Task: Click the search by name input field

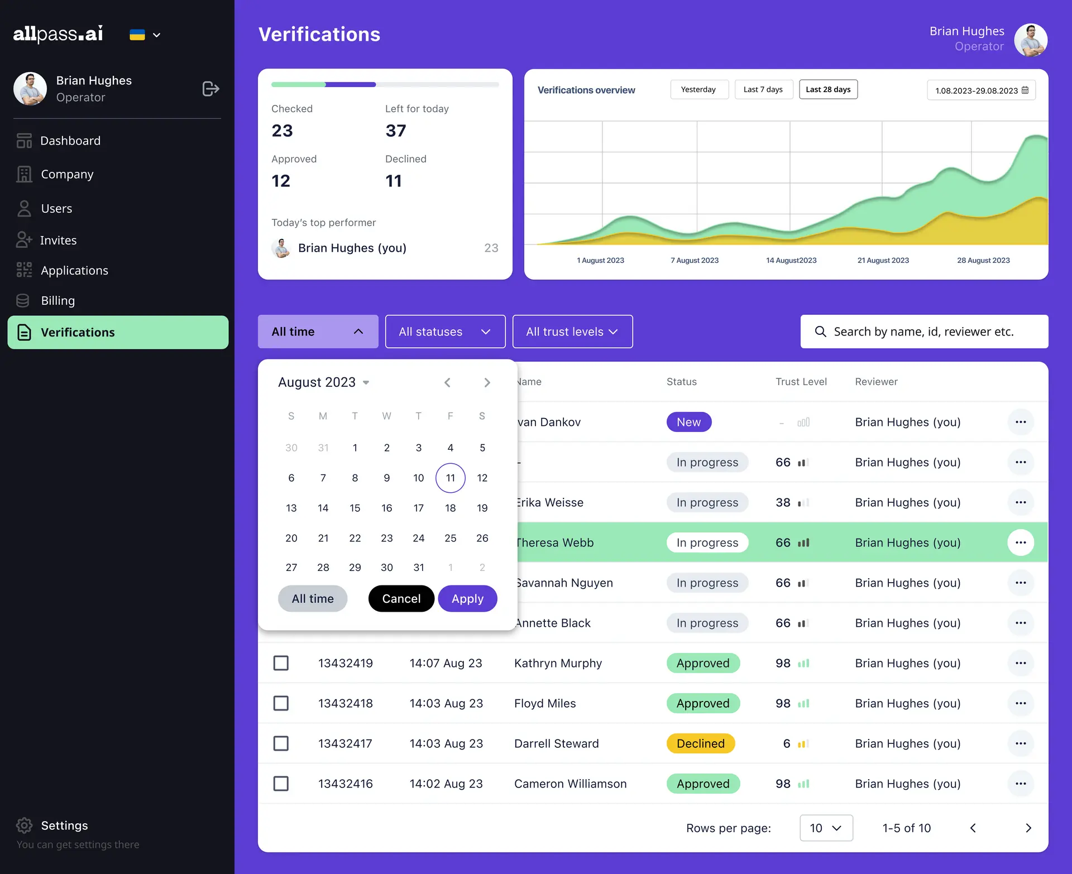Action: click(924, 331)
